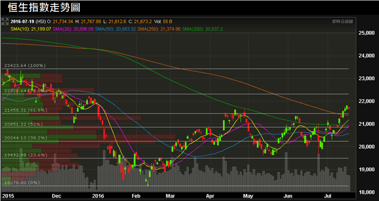Click the 2015 label on the time axis
This screenshot has width=379, height=201.
[x=7, y=195]
